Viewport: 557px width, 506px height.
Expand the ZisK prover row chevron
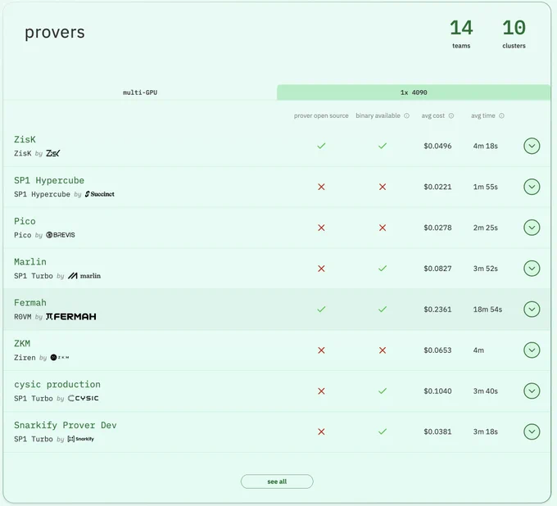click(x=532, y=146)
